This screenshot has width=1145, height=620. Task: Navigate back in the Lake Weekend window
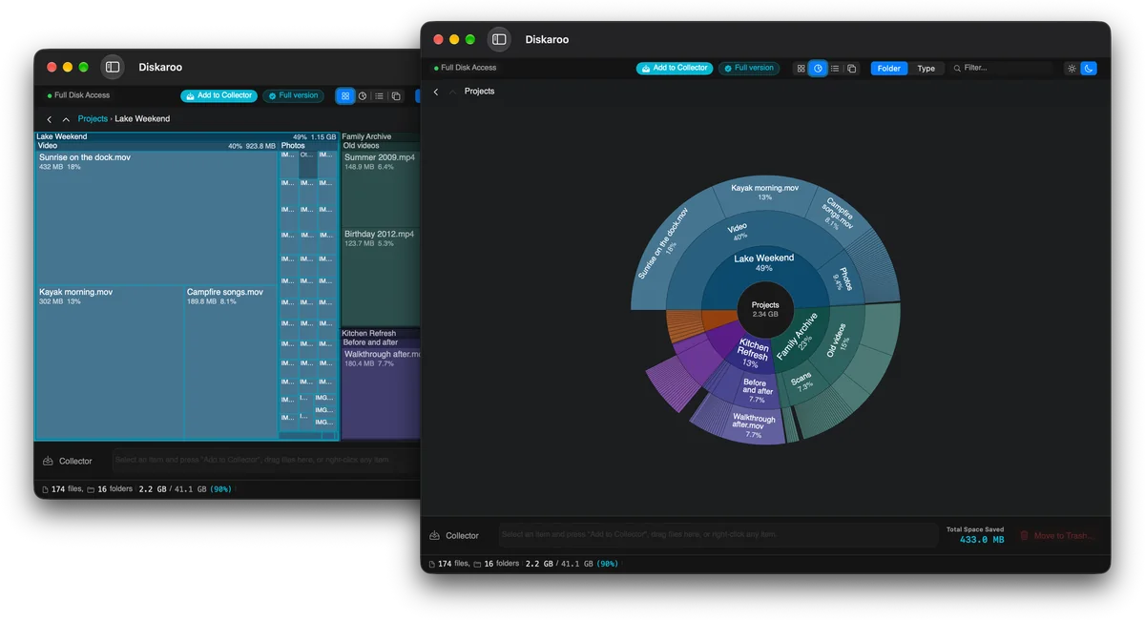[x=49, y=119]
